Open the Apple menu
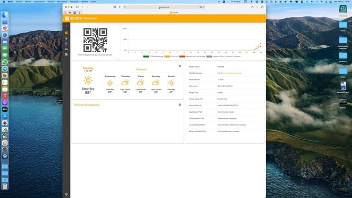Viewport: 352px width, 198px height. pyautogui.click(x=3, y=2)
